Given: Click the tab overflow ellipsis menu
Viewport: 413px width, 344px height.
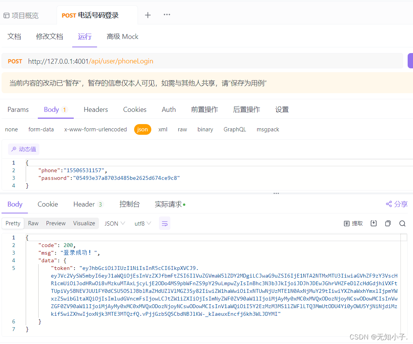Looking at the screenshot, I should click(167, 15).
